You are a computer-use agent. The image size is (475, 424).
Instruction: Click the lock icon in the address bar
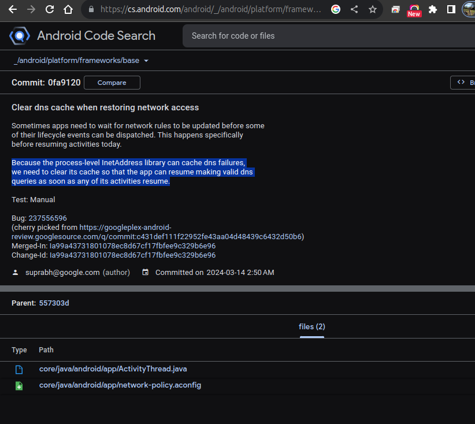point(91,9)
